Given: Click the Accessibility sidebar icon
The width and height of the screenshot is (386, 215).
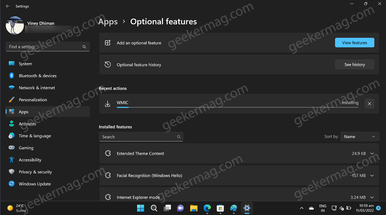Looking at the screenshot, I should tap(12, 160).
